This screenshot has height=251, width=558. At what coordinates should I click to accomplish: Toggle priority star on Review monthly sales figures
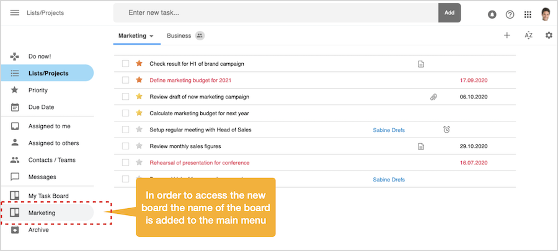coord(139,146)
